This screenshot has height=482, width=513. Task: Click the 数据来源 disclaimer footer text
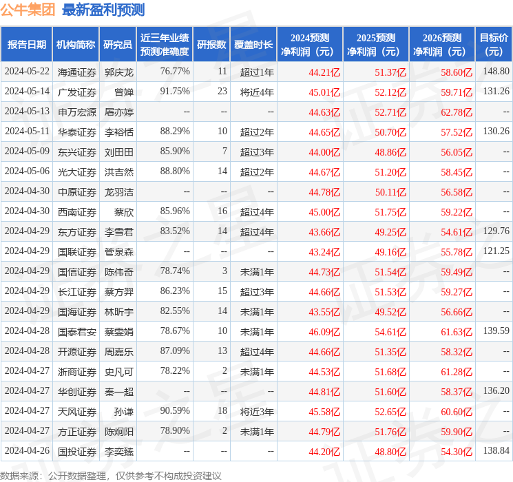[111, 475]
